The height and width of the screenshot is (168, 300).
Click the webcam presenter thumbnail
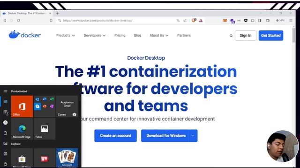pos(282,146)
